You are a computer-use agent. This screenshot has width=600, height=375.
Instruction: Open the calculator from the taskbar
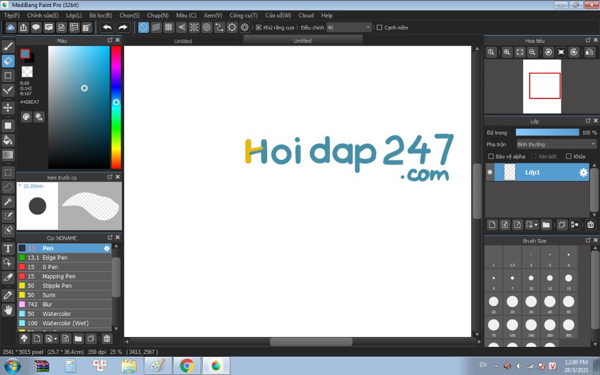(x=70, y=366)
